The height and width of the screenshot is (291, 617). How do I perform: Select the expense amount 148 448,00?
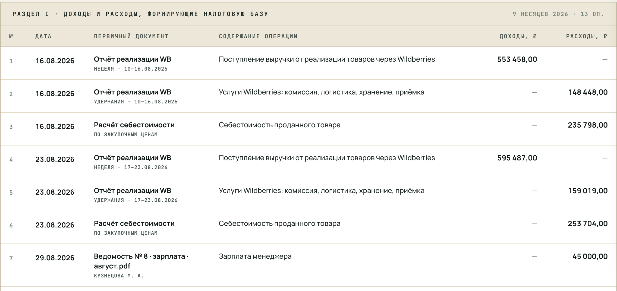(x=588, y=92)
